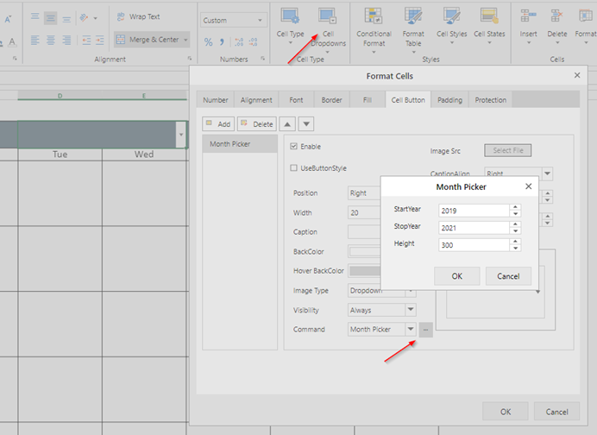Image resolution: width=597 pixels, height=435 pixels.
Task: Select Month Picker in the button list
Action: click(240, 144)
